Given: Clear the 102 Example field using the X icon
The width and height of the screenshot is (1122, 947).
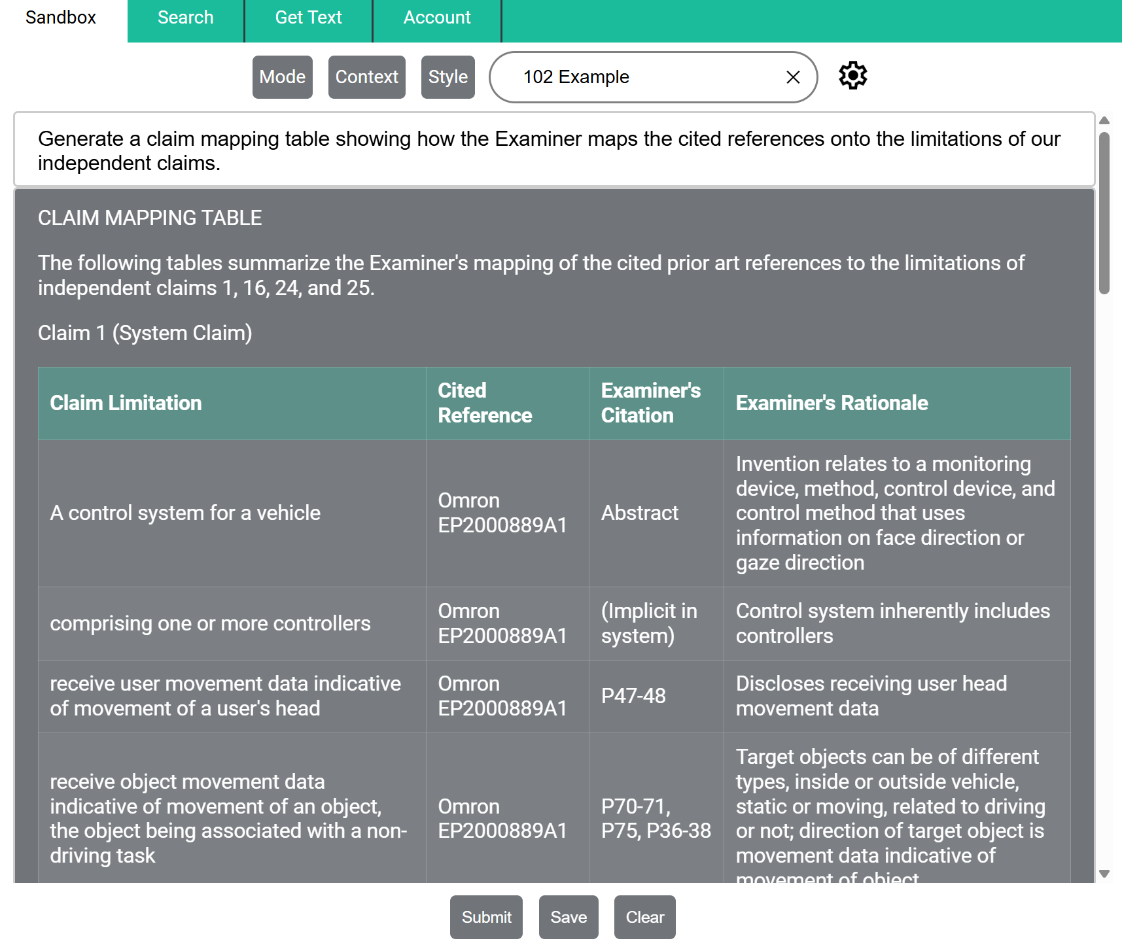Looking at the screenshot, I should coord(793,77).
